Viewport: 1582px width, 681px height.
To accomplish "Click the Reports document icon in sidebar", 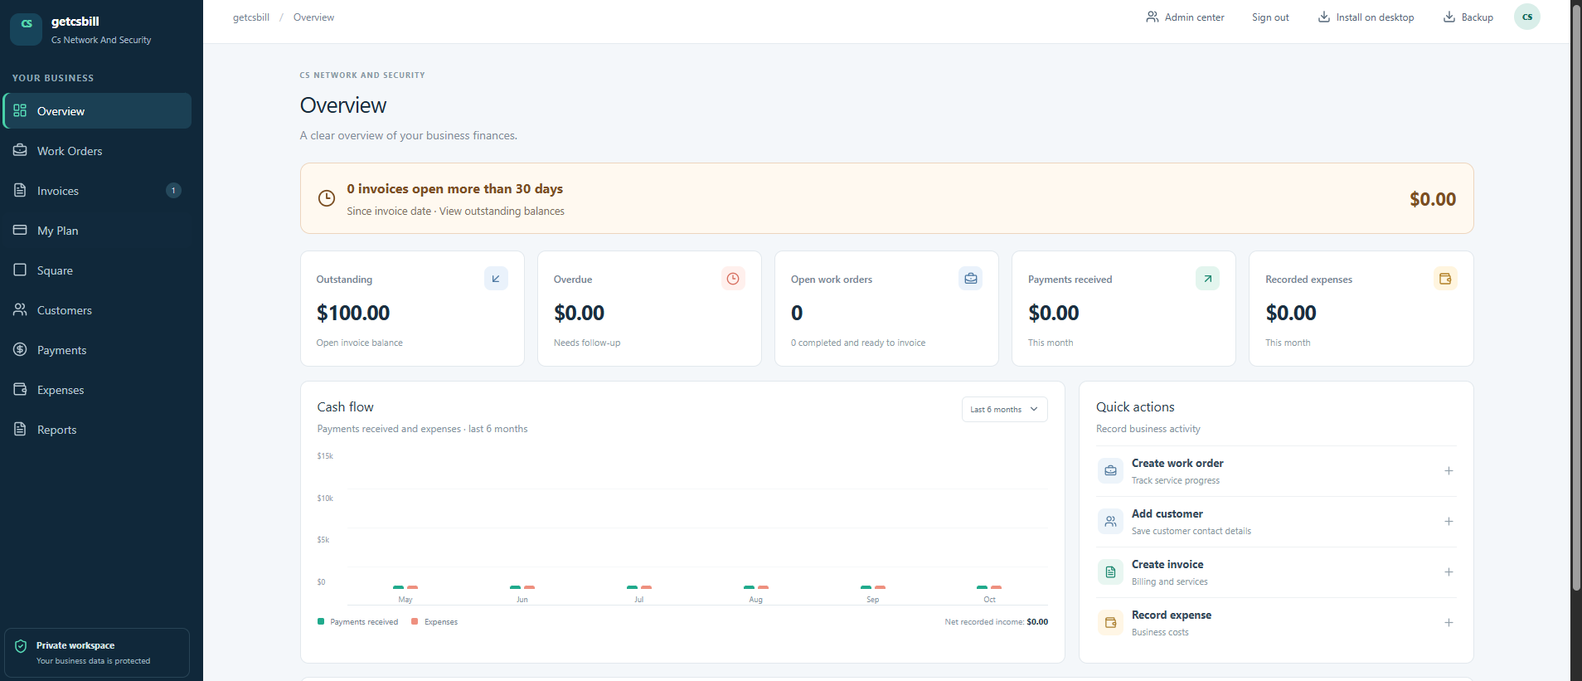I will point(20,429).
